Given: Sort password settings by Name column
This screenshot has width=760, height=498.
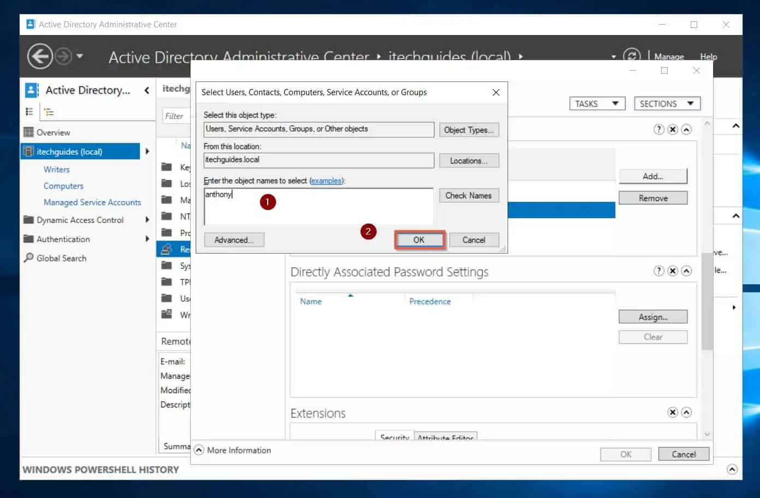Looking at the screenshot, I should pos(311,301).
